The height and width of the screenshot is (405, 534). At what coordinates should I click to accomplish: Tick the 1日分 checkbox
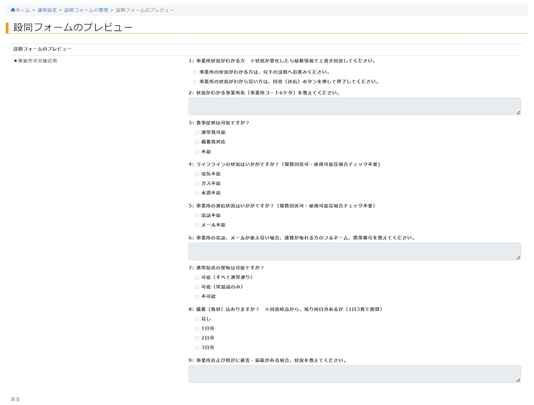click(x=197, y=329)
